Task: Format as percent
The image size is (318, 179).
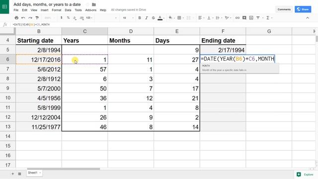Action: 68,18
